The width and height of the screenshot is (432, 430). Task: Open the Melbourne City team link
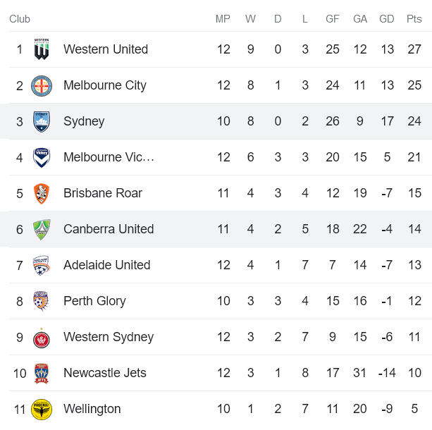point(105,85)
